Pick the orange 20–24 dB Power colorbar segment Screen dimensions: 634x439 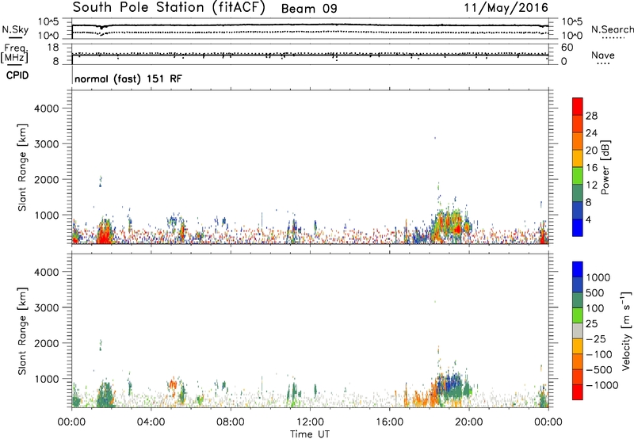[578, 142]
